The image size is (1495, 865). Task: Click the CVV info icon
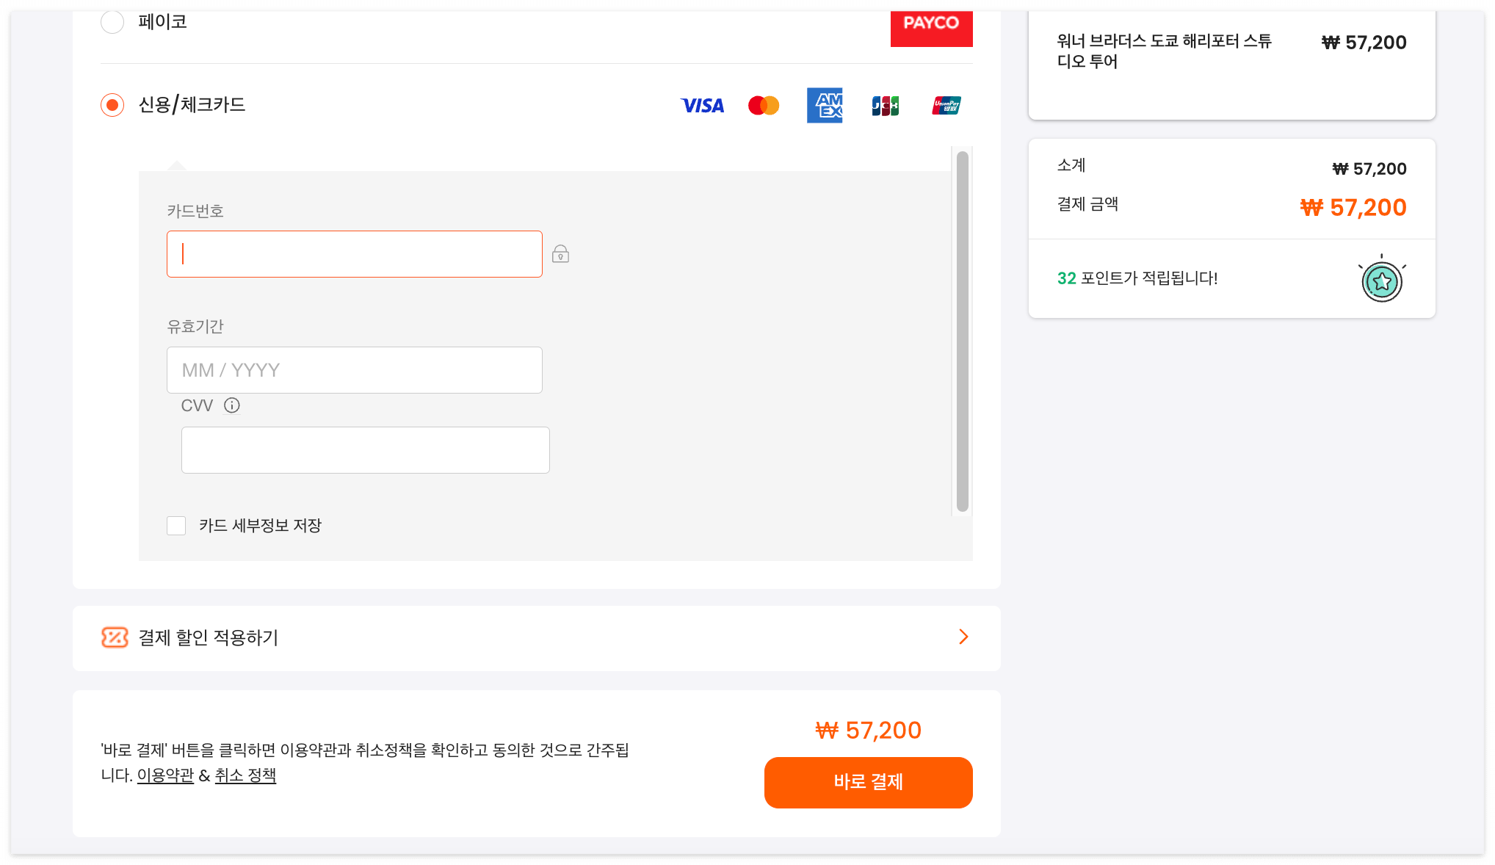pyautogui.click(x=232, y=405)
